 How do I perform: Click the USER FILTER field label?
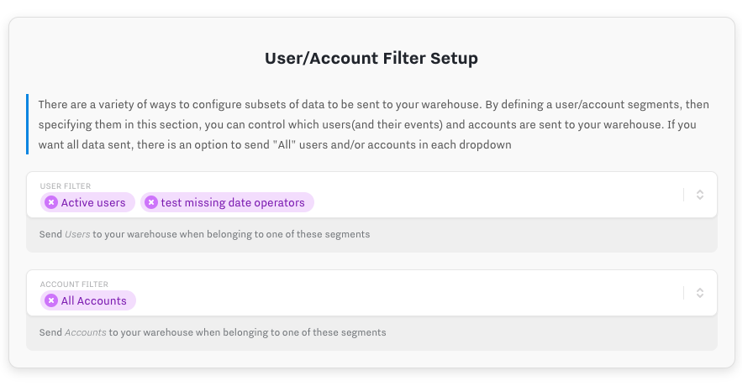coord(66,186)
